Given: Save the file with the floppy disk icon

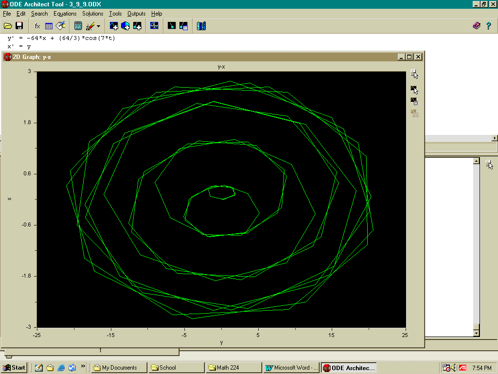Looking at the screenshot, I should point(19,26).
